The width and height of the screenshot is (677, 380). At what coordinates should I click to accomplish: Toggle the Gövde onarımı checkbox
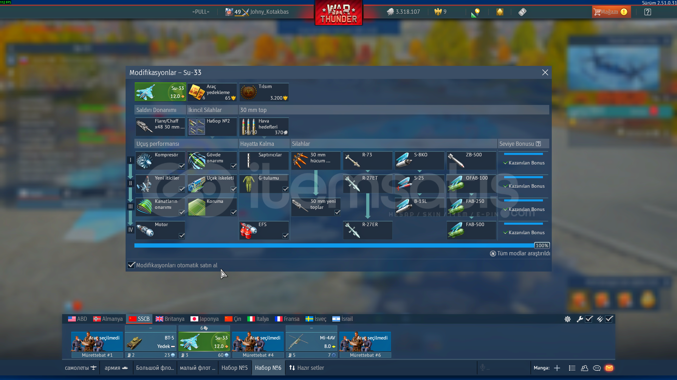click(x=234, y=166)
